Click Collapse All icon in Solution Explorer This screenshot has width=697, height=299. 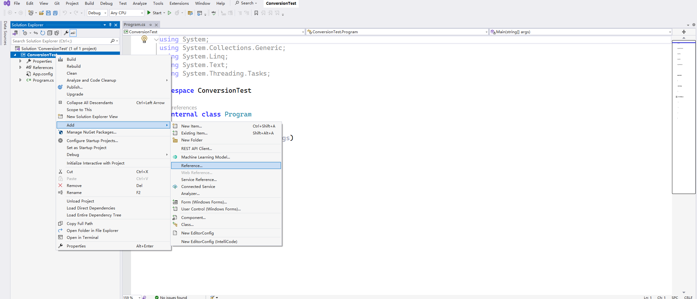pos(50,33)
